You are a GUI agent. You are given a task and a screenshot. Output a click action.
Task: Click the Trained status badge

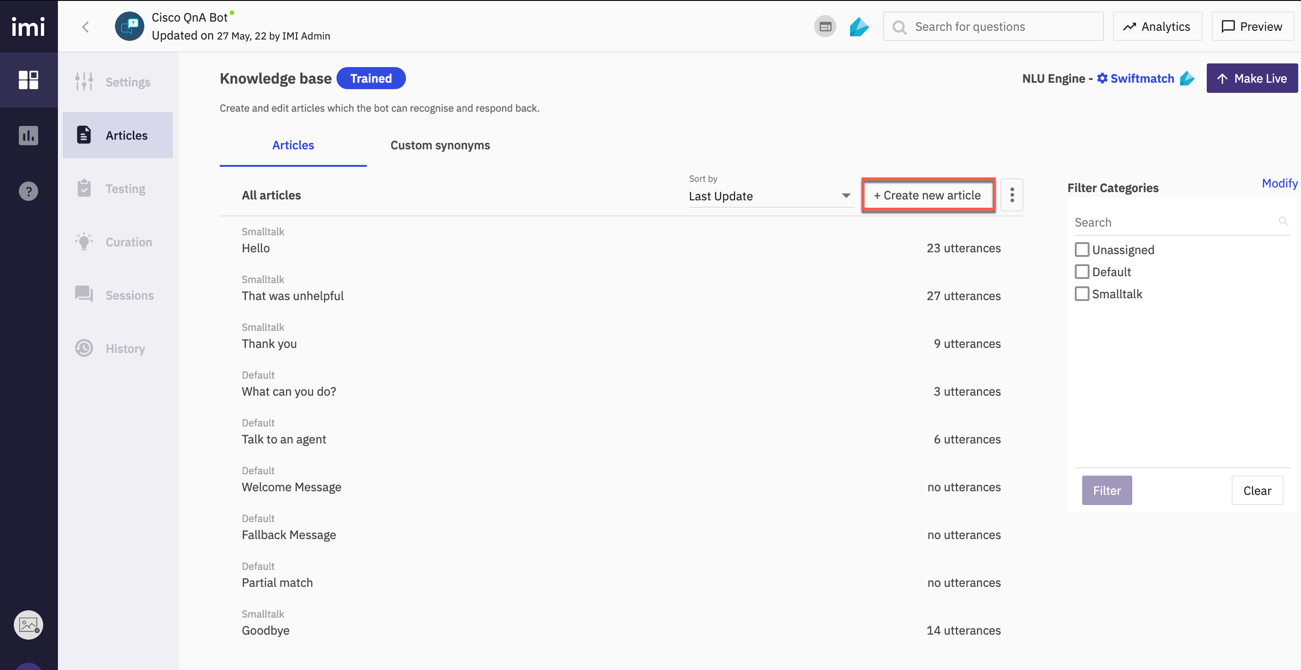(371, 78)
